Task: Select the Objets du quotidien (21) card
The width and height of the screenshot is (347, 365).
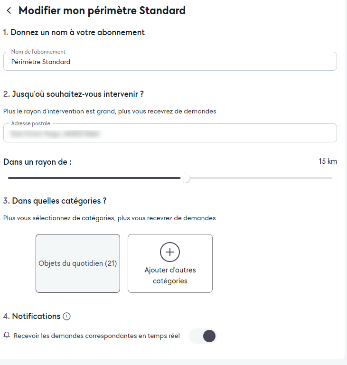Action: (78, 263)
